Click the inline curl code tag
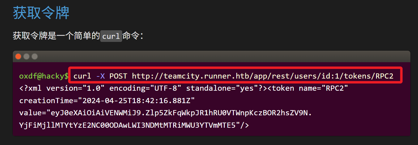Viewport: 418px width, 145px height. click(111, 36)
